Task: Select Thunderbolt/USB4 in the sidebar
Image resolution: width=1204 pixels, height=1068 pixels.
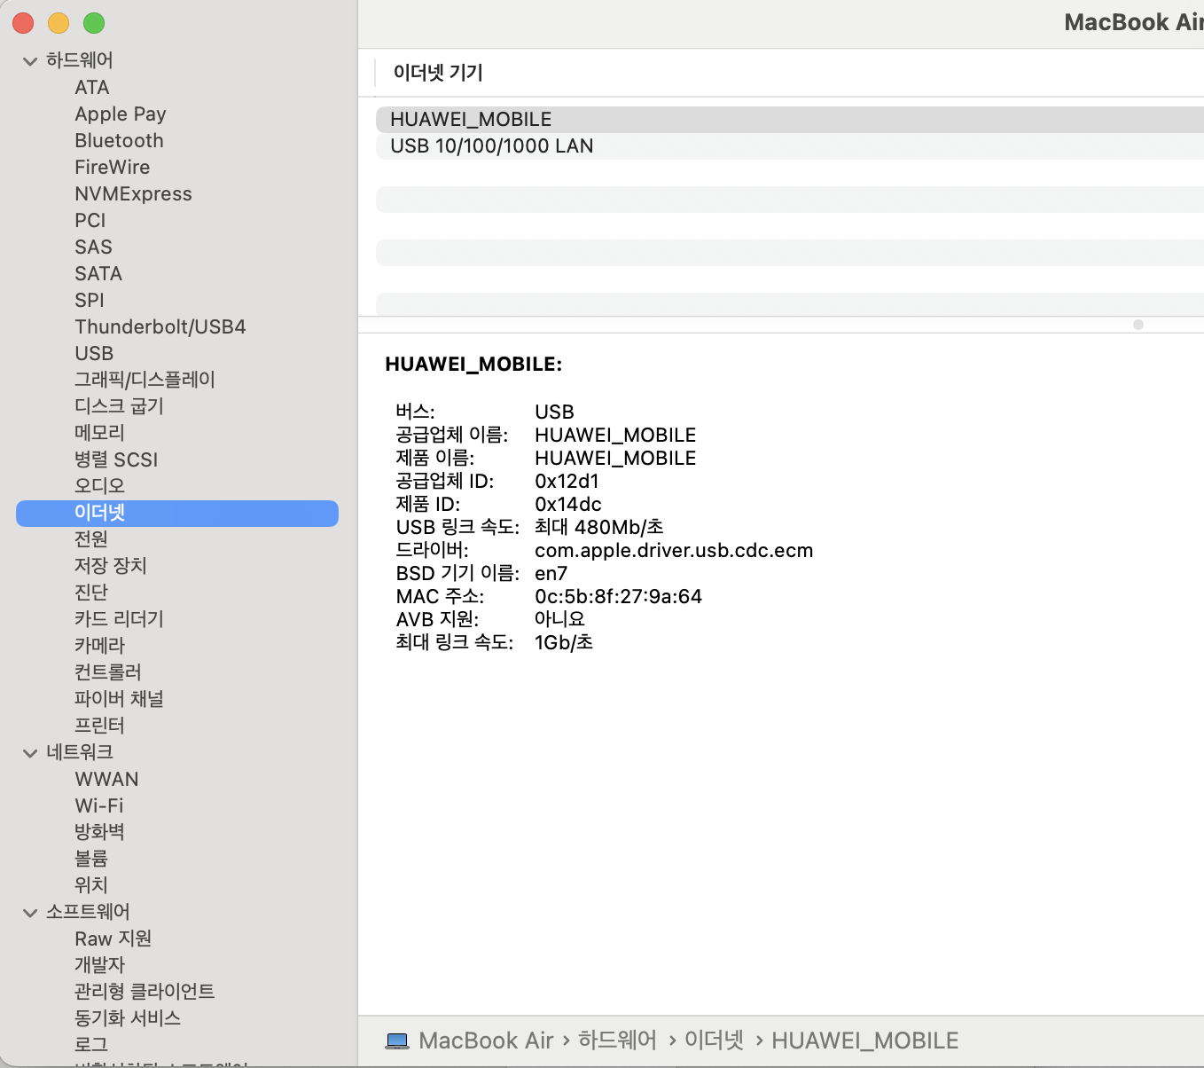Action: click(160, 327)
